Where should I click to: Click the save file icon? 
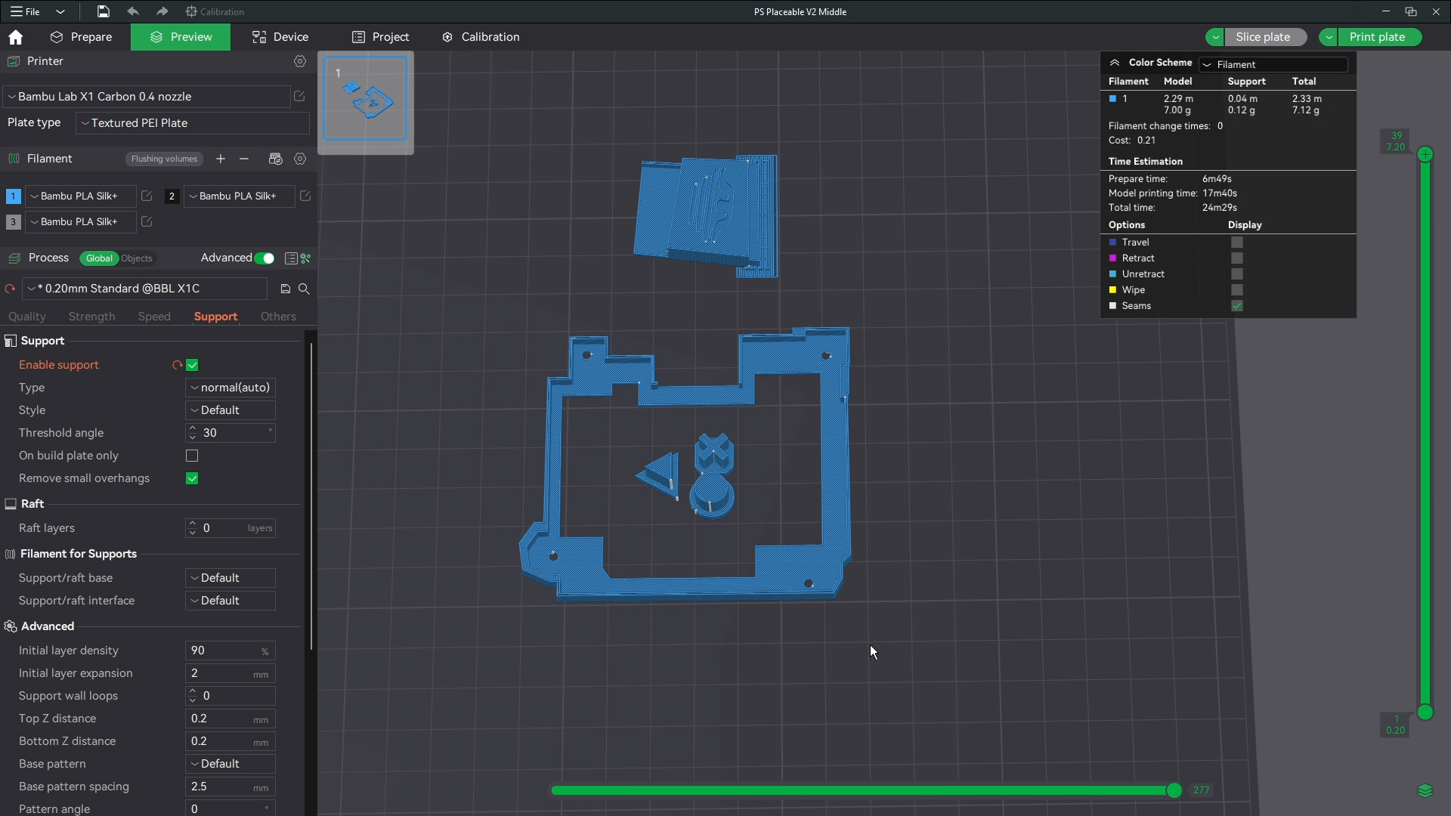coord(103,11)
